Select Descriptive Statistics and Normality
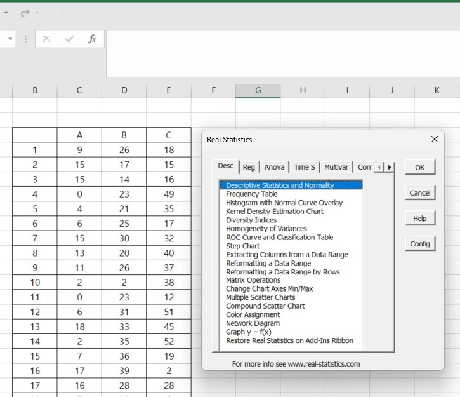Screen dimensions: 460x397 pyautogui.click(x=291, y=185)
